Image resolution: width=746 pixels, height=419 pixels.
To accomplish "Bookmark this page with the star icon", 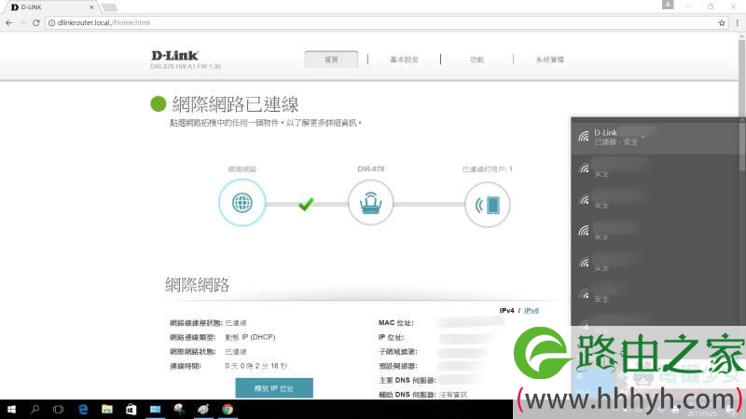I will [722, 22].
